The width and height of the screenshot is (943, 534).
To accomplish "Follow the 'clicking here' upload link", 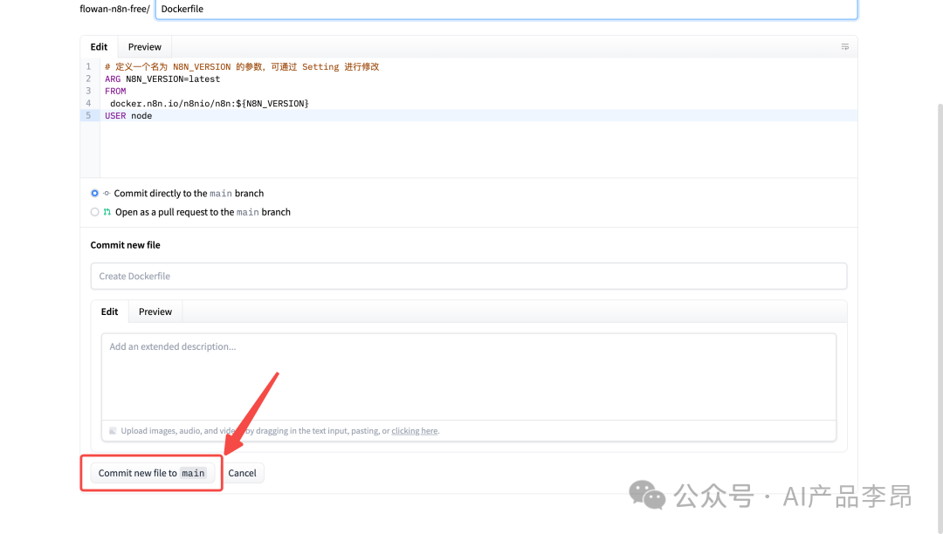I will 415,431.
